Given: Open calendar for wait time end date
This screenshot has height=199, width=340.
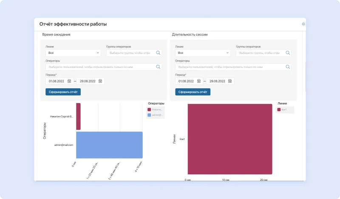Looking at the screenshot, I should (x=100, y=81).
